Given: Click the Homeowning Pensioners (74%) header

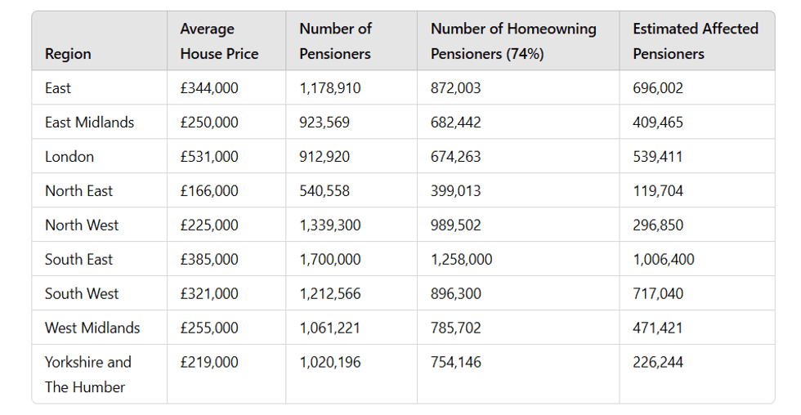Looking at the screenshot, I should [x=513, y=41].
